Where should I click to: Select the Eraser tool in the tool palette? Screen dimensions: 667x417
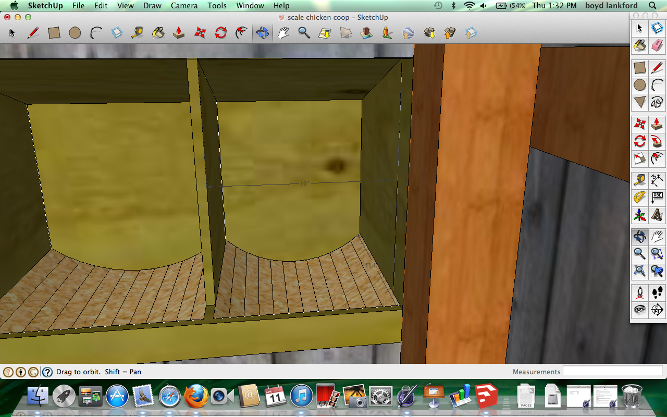coord(657,46)
